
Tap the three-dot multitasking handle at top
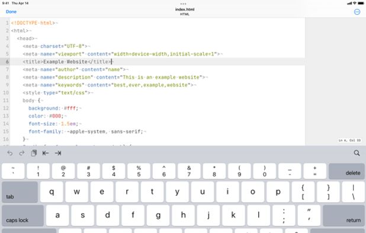(183, 4)
